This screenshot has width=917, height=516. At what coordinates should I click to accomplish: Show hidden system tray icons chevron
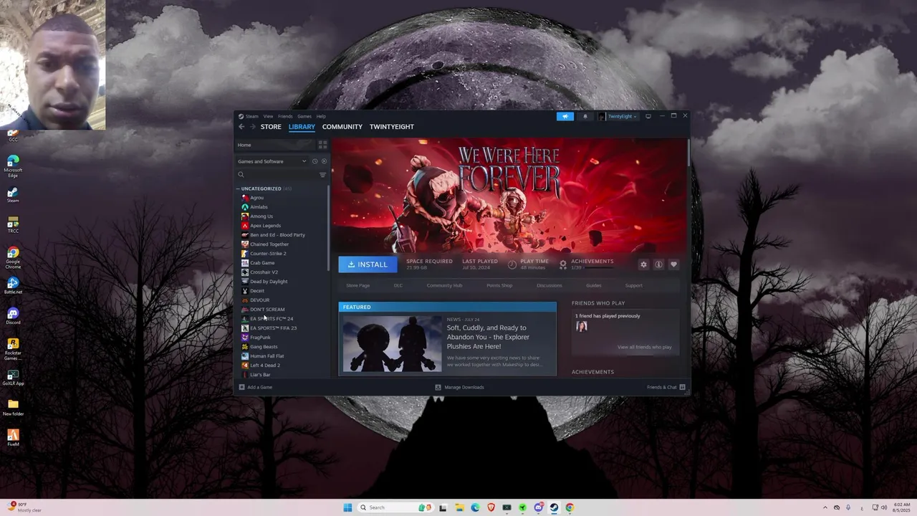825,507
